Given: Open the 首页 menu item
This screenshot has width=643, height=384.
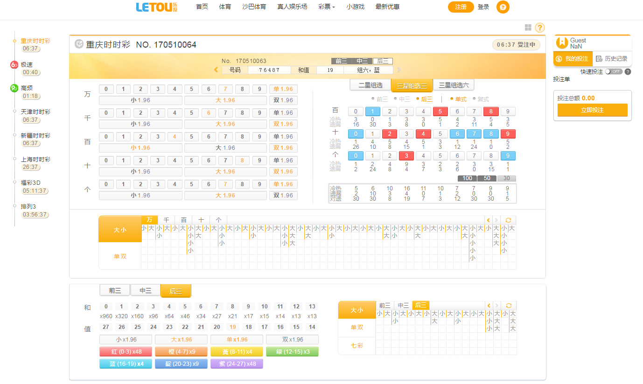Looking at the screenshot, I should pyautogui.click(x=202, y=7).
